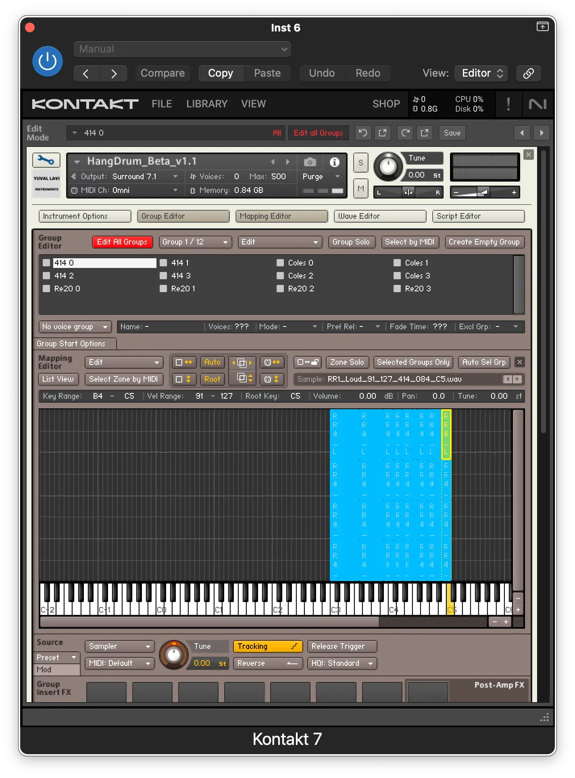This screenshot has width=575, height=778.
Task: Click the MIDI set velocity range icon
Action: [x=272, y=379]
